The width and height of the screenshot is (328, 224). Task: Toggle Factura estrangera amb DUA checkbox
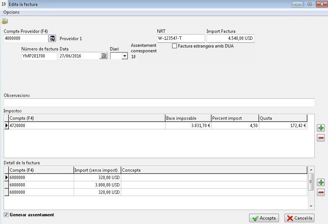[174, 46]
